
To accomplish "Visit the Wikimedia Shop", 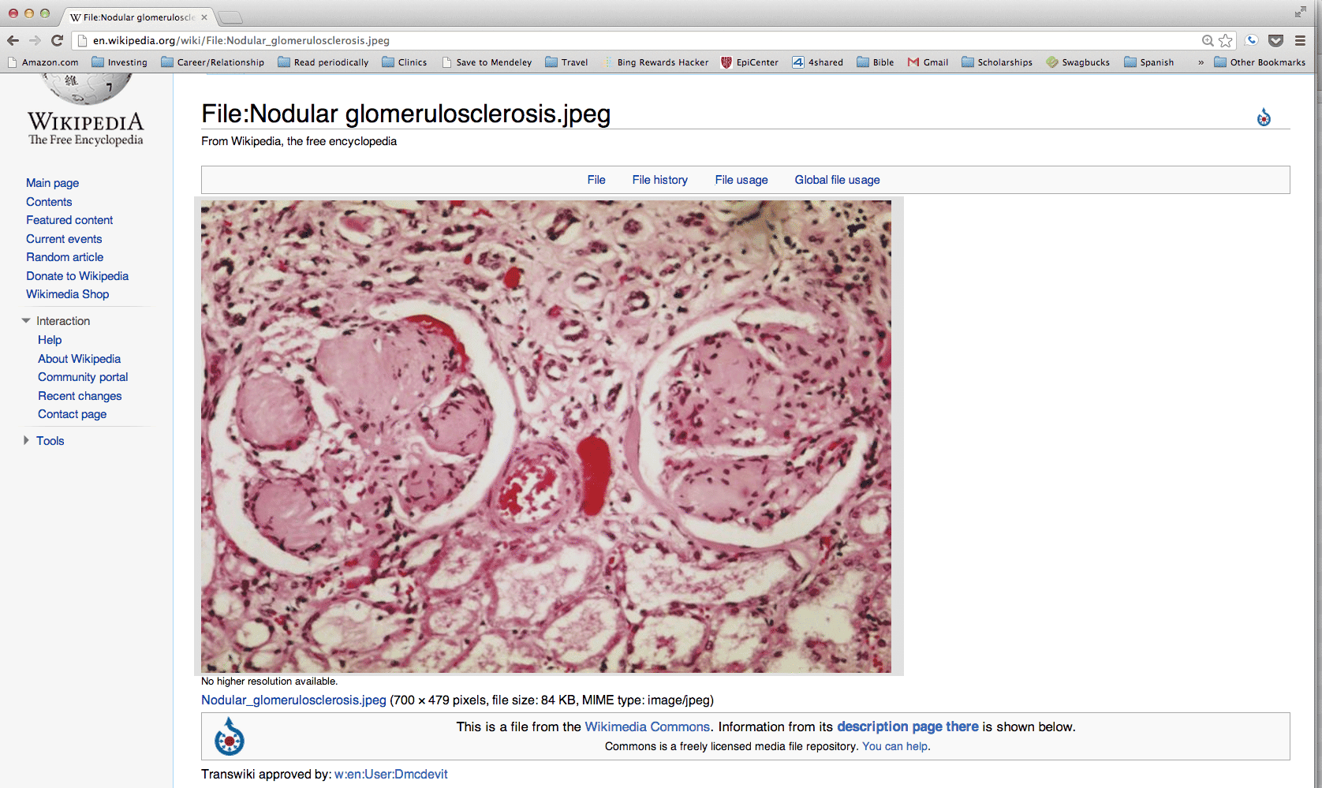I will (68, 294).
